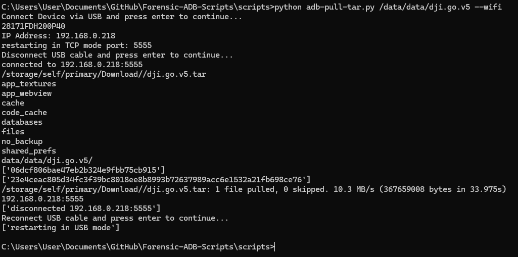Click the 'restarting in USB mode' output
The width and height of the screenshot is (518, 257).
point(61,228)
